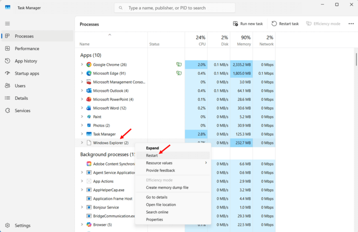This screenshot has width=358, height=232.
Task: Choose Open file location
Action: tap(173, 205)
